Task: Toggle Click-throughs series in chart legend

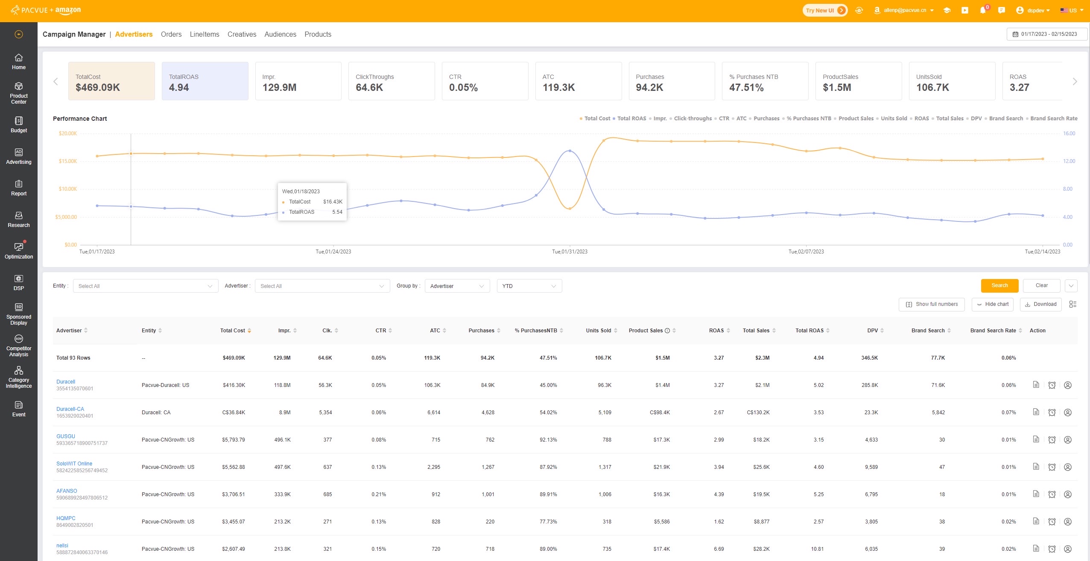Action: coord(690,119)
